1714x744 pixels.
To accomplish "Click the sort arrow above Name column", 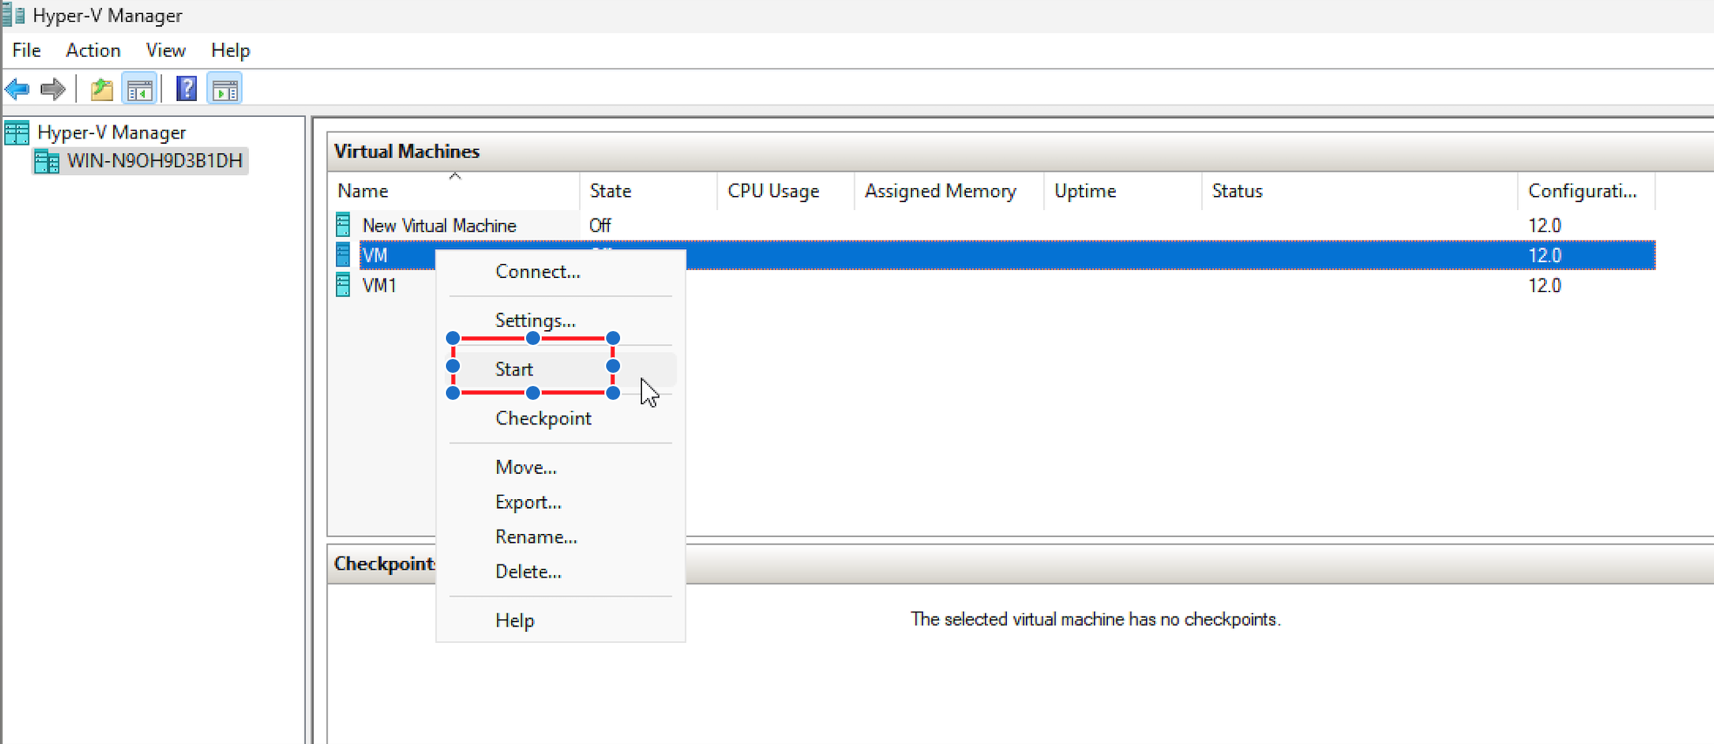I will coord(455,176).
